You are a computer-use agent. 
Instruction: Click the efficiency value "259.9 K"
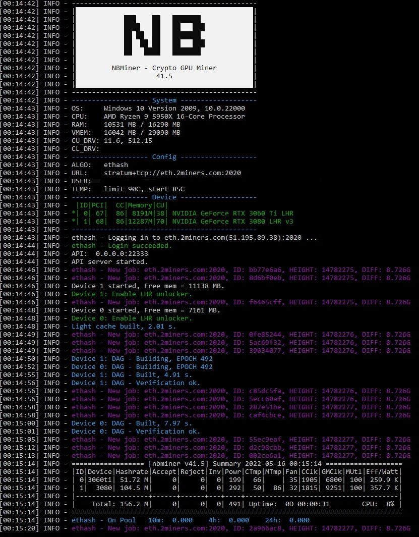coord(384,480)
